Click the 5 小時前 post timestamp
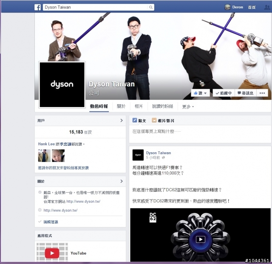Screen dimensions: 272x264 [x=153, y=158]
